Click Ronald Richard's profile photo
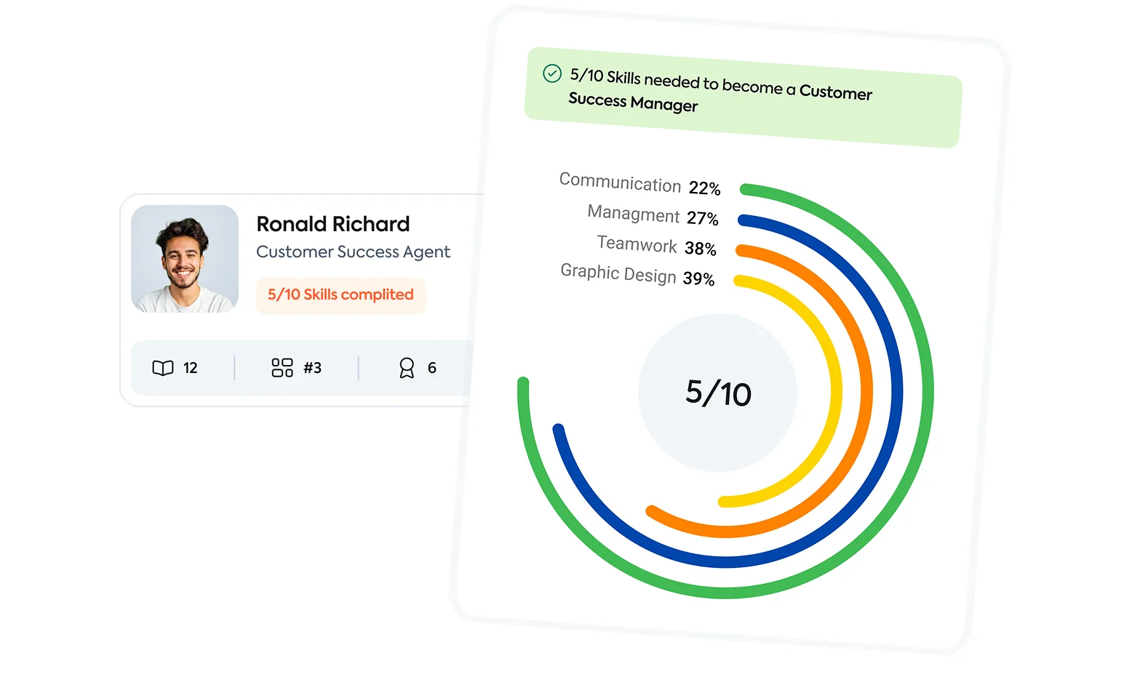The width and height of the screenshot is (1132, 698). click(185, 259)
